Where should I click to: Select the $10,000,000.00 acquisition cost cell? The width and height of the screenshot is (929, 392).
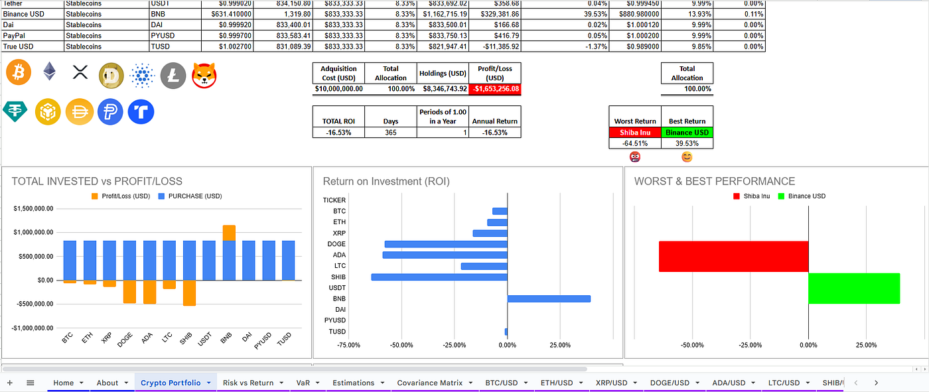[x=338, y=89]
